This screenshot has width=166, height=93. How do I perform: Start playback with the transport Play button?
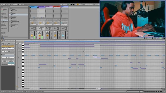pos(70,4)
